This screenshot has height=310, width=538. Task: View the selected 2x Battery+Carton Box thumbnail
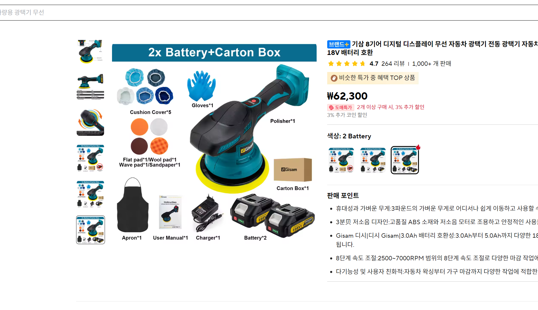[x=91, y=230]
